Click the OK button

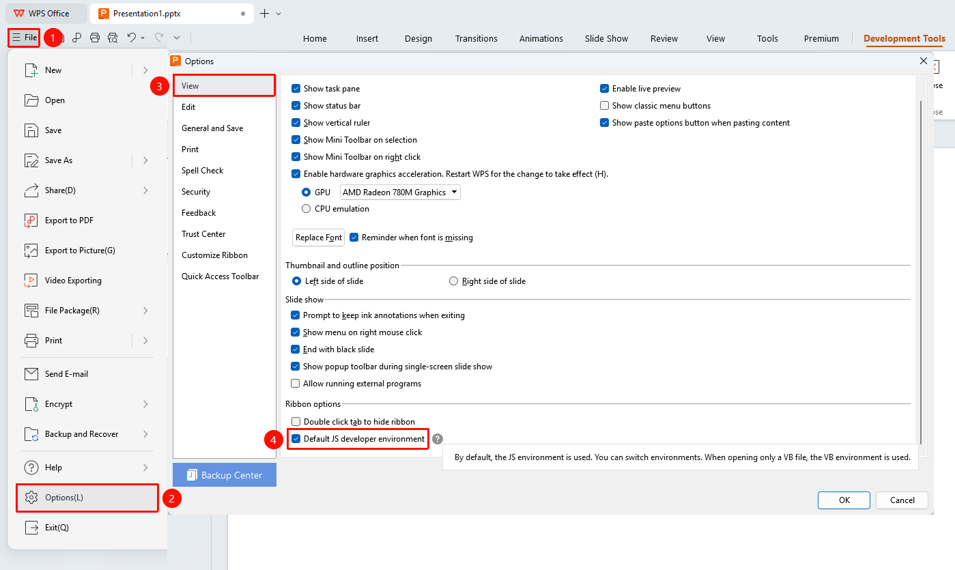coord(844,500)
